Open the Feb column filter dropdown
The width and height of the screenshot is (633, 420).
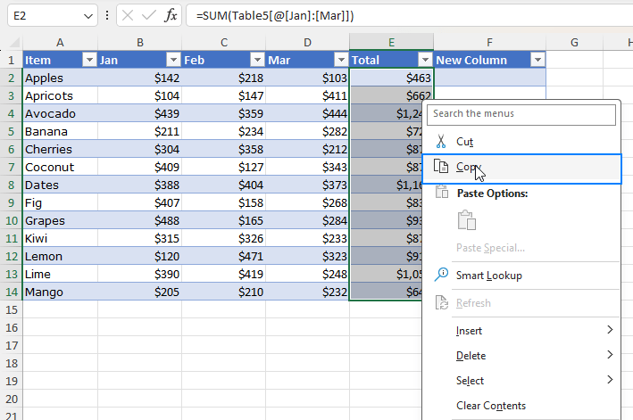pyautogui.click(x=257, y=60)
